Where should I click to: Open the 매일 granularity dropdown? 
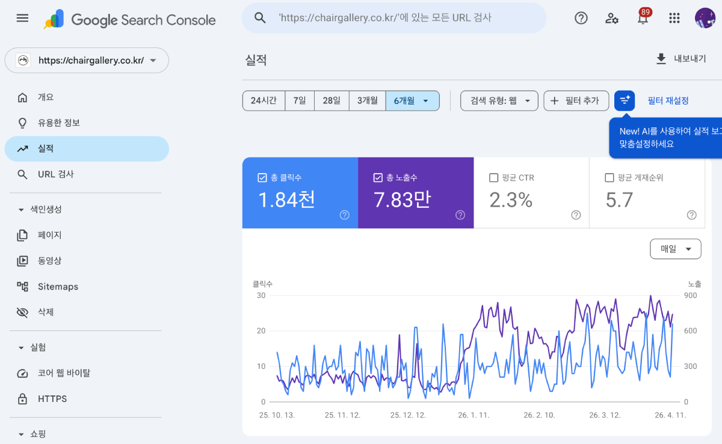676,249
